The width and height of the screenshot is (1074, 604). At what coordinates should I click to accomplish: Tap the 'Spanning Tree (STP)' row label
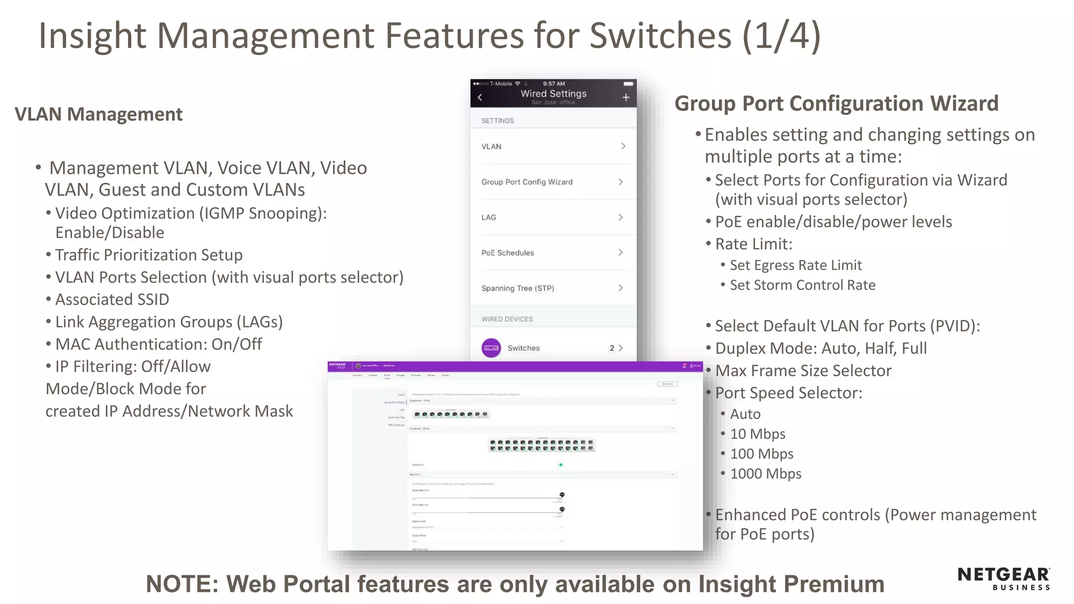(x=518, y=288)
